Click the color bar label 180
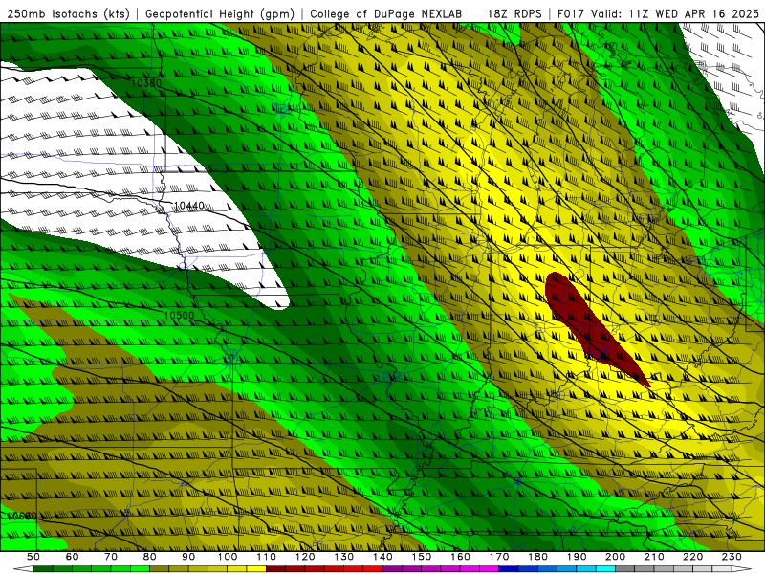 (538, 557)
